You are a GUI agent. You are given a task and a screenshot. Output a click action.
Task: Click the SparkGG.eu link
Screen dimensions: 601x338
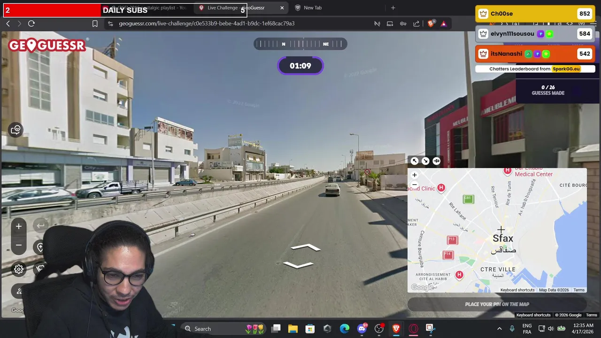[566, 69]
